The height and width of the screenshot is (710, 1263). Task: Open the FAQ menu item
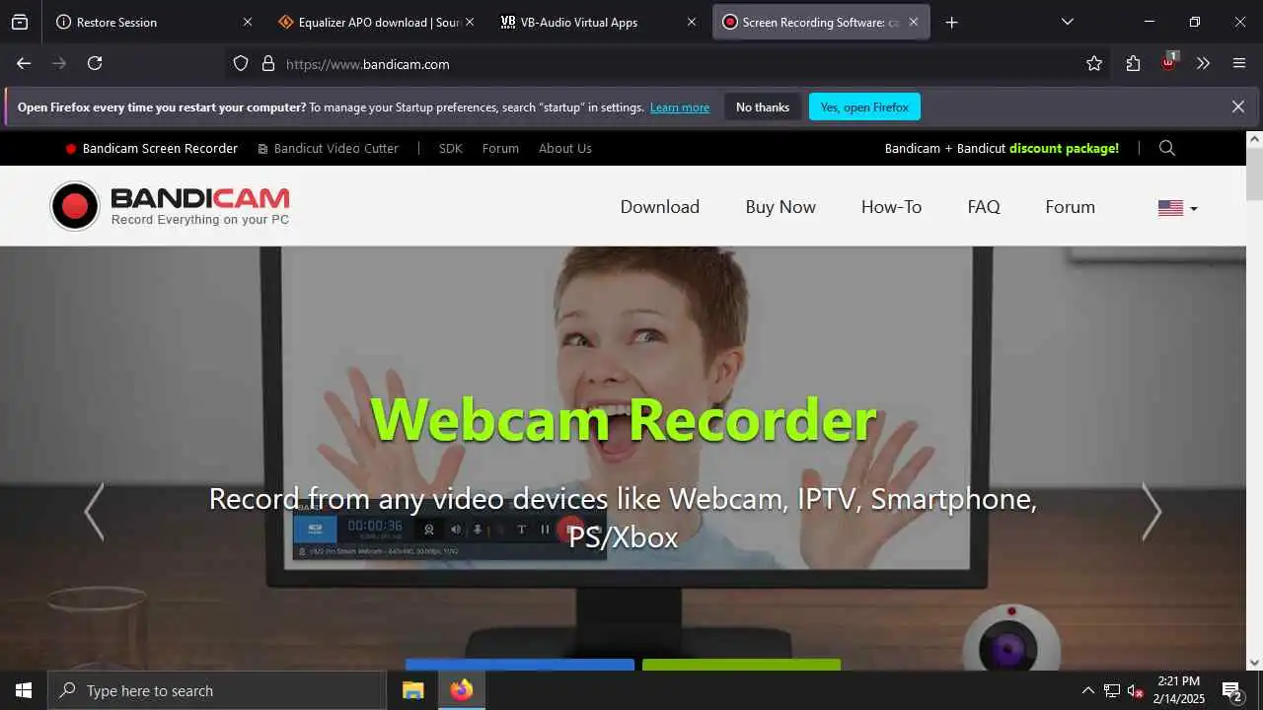[x=984, y=207]
